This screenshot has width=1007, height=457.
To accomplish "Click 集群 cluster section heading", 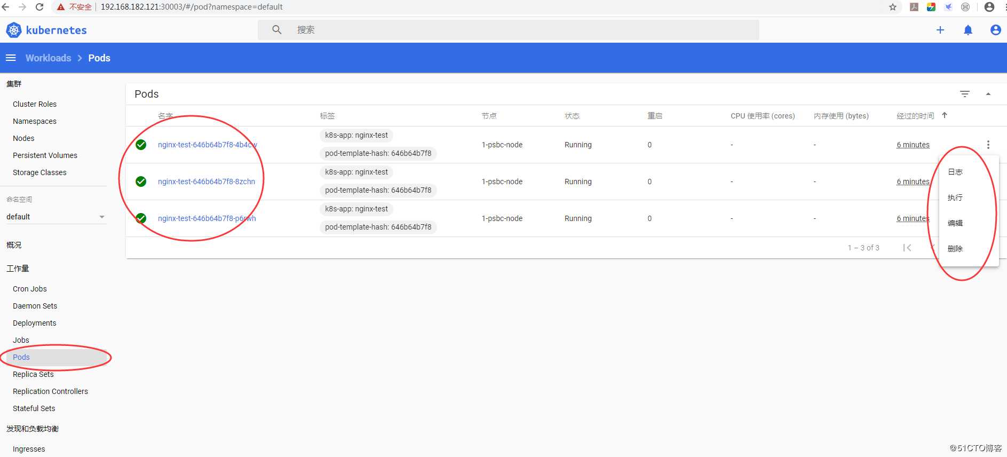I will (x=14, y=84).
